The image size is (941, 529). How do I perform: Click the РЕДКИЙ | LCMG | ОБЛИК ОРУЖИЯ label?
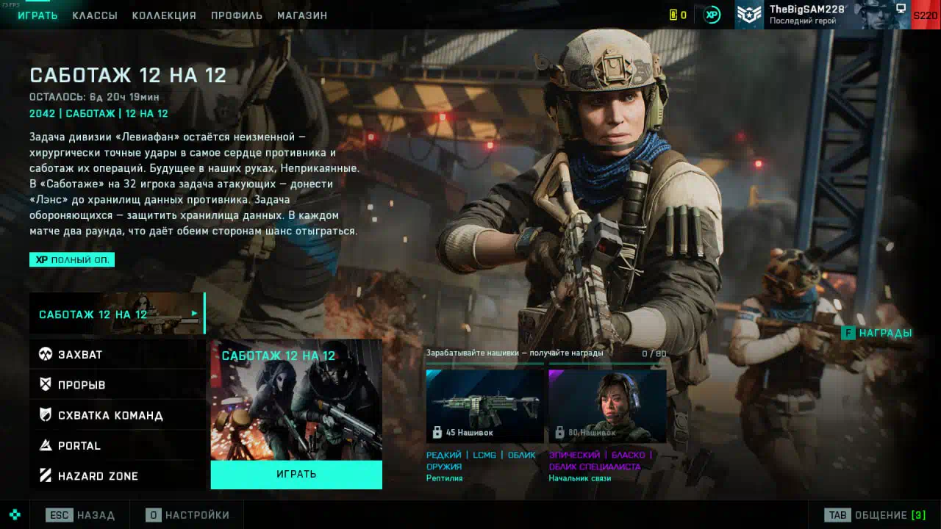point(481,461)
